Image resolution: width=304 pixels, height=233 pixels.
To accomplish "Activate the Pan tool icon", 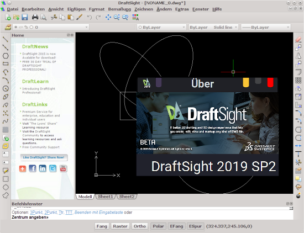I will pyautogui.click(x=108, y=18).
